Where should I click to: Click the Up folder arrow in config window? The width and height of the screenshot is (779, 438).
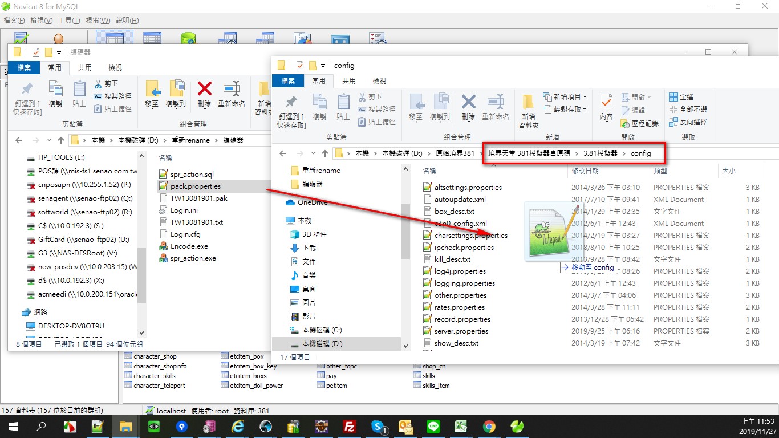point(325,153)
